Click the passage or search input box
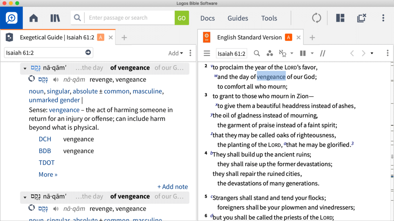394x221 pixels. pyautogui.click(x=130, y=18)
